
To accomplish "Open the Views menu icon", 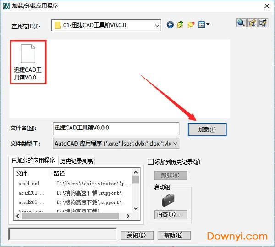I will [203, 24].
